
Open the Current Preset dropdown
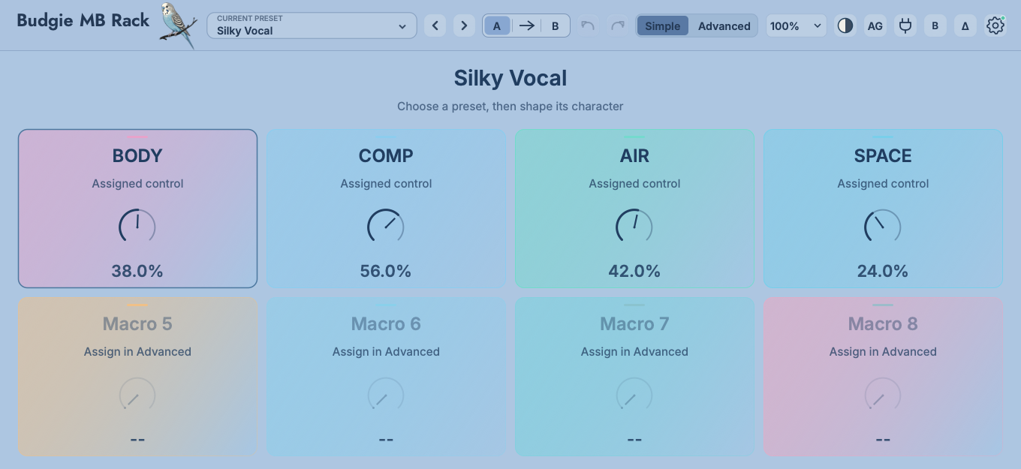click(x=312, y=26)
